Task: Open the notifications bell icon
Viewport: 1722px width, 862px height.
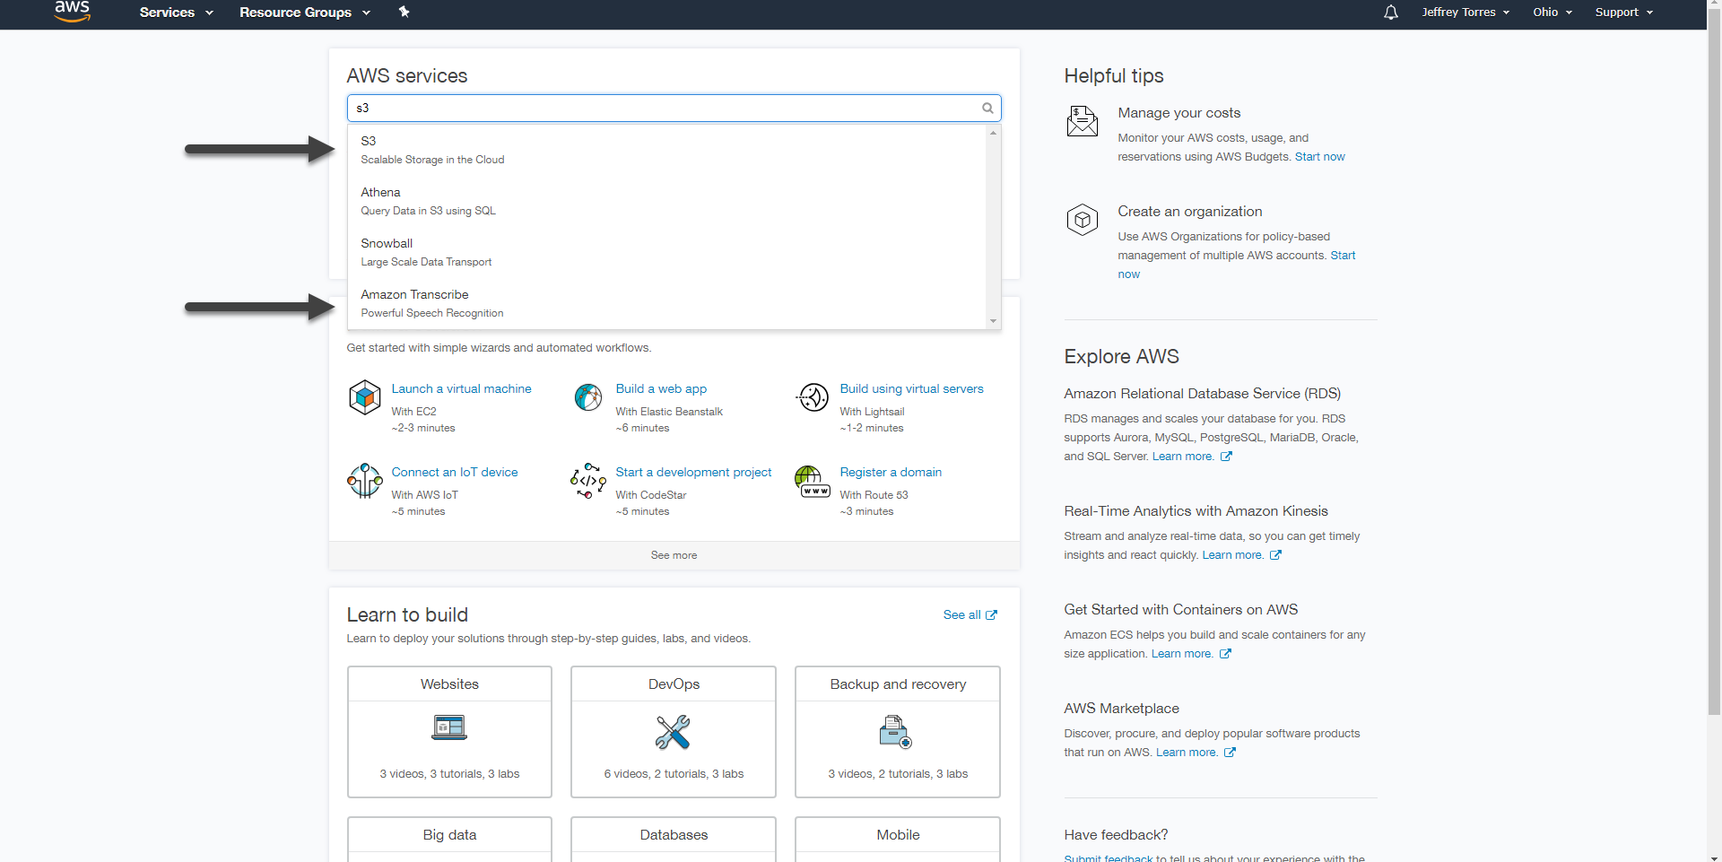Action: [x=1390, y=13]
